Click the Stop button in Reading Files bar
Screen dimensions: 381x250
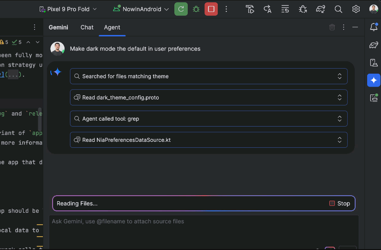click(339, 203)
